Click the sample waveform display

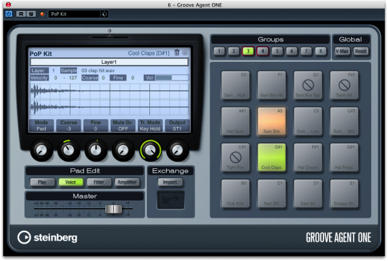click(109, 99)
